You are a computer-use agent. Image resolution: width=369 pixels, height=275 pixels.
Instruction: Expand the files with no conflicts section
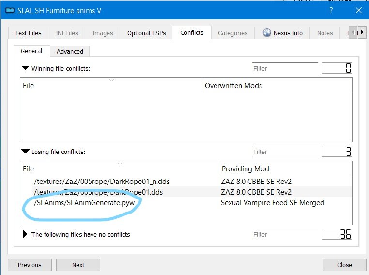point(25,234)
